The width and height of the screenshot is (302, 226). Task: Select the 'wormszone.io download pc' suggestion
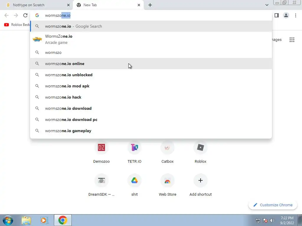151,119
